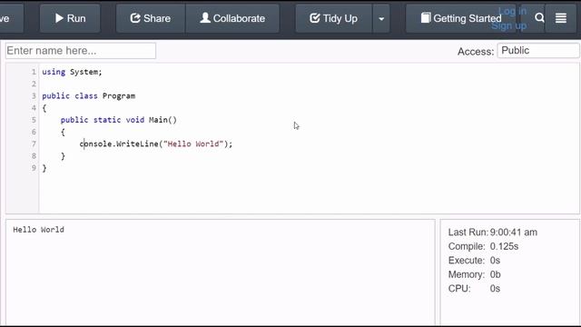Screen dimensions: 581x327
Task: Click 'public class Program' on line 3
Action: 89,96
